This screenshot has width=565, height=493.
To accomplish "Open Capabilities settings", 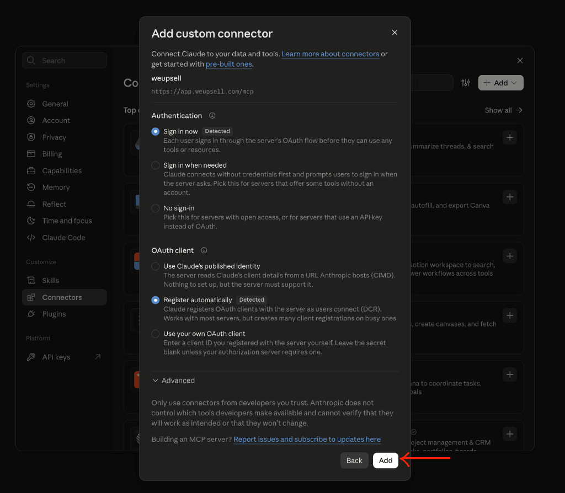I will click(62, 171).
